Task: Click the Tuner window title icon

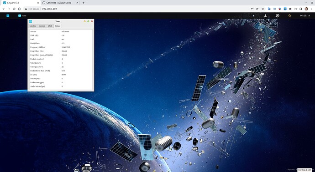Action: click(x=31, y=21)
